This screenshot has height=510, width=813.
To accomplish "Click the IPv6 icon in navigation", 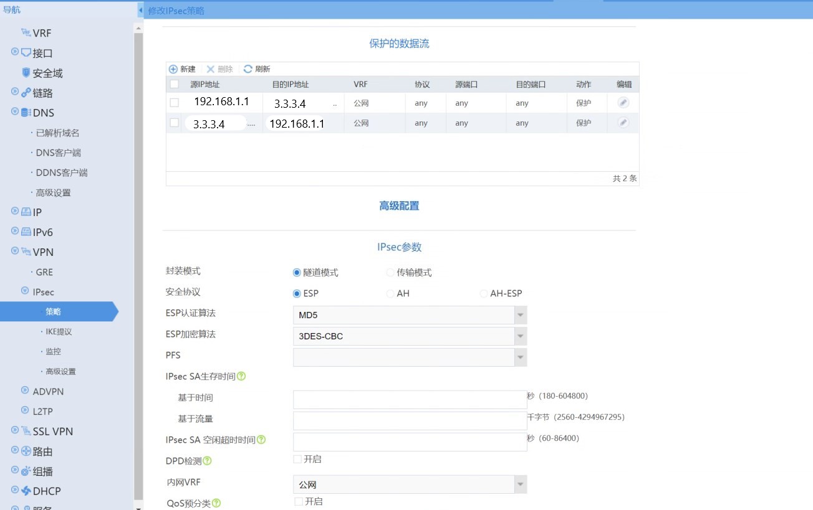I will (x=26, y=232).
